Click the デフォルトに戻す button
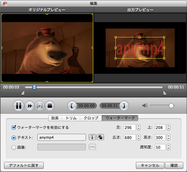Viewport: 187px width, 172px height. [24, 165]
